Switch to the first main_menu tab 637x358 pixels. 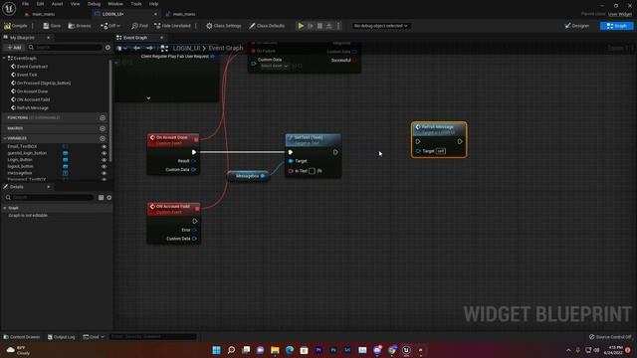tap(44, 14)
